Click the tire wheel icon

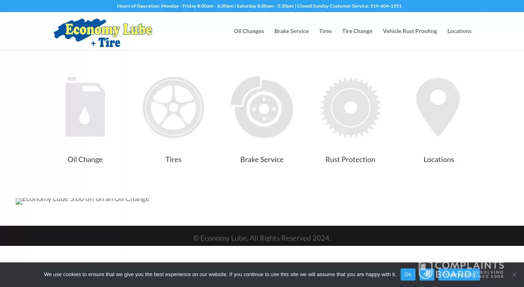pyautogui.click(x=173, y=107)
